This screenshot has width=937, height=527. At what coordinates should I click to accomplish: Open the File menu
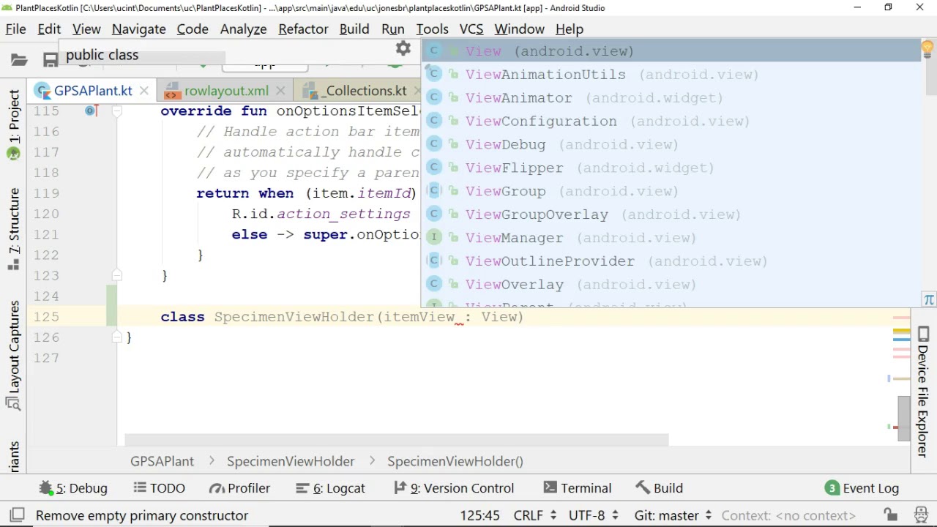(x=15, y=29)
